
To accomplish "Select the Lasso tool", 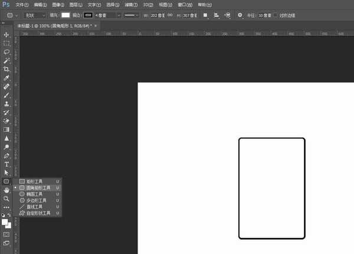I will coord(6,52).
